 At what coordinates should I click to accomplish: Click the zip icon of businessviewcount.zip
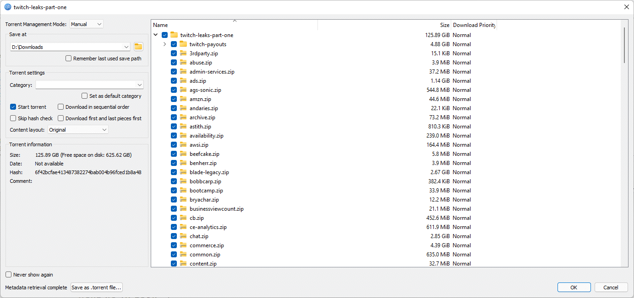click(x=183, y=208)
